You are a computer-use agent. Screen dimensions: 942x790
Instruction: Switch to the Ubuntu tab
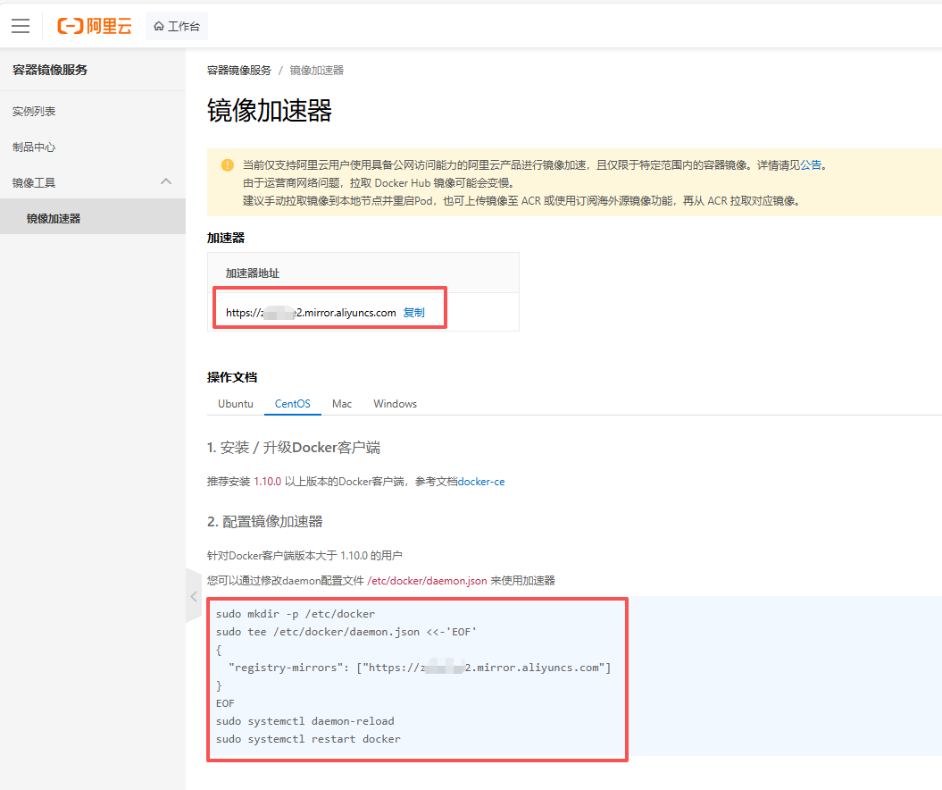236,403
